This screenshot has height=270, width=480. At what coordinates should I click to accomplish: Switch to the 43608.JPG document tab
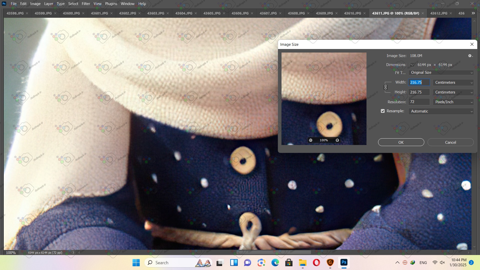tap(296, 13)
